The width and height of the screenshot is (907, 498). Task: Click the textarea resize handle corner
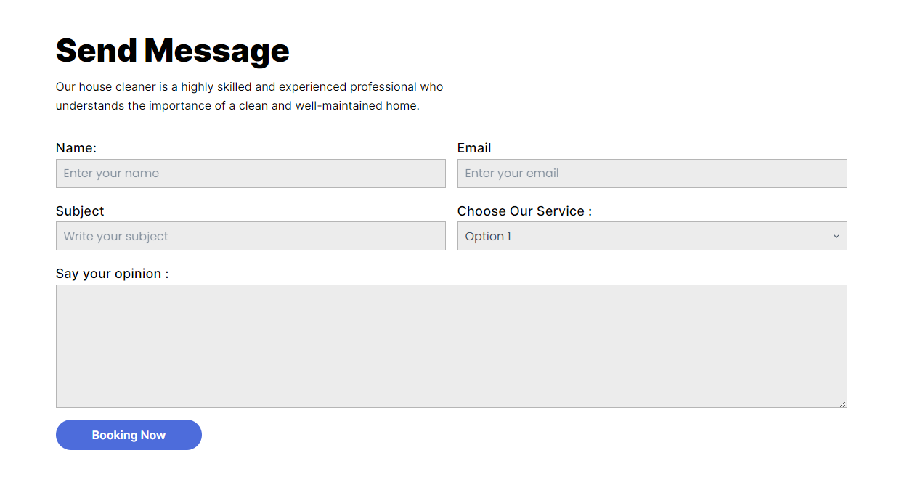[x=843, y=404]
